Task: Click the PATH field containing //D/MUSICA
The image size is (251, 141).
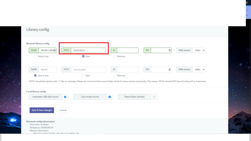Action: (88, 50)
